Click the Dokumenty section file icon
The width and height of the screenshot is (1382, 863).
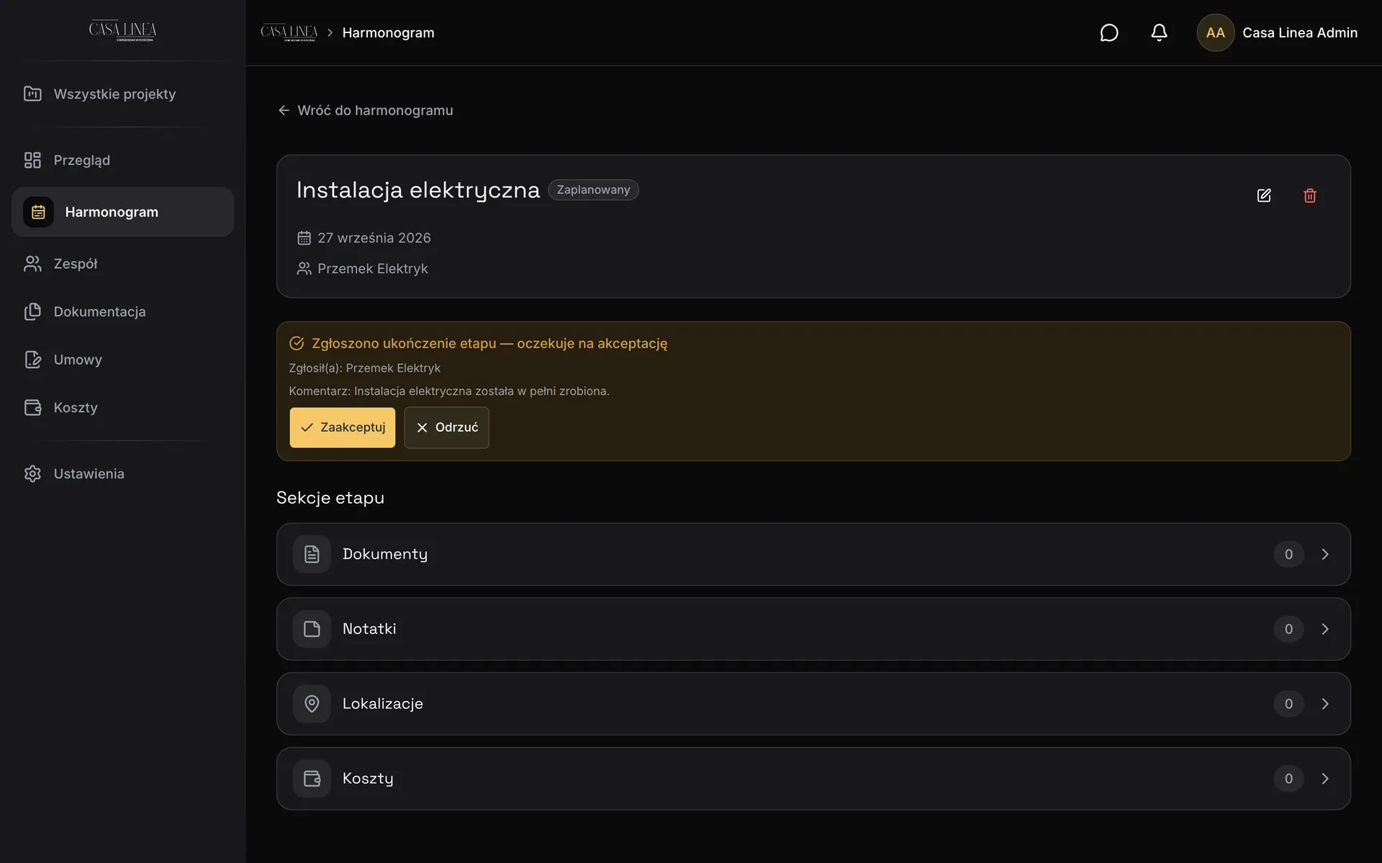tap(312, 554)
